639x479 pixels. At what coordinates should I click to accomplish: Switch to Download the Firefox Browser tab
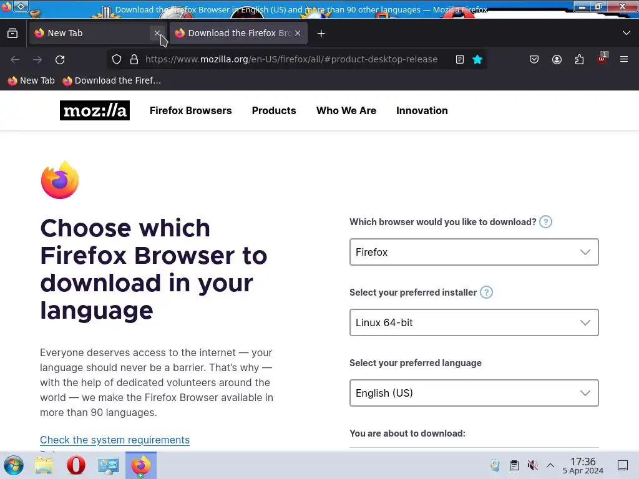238,33
